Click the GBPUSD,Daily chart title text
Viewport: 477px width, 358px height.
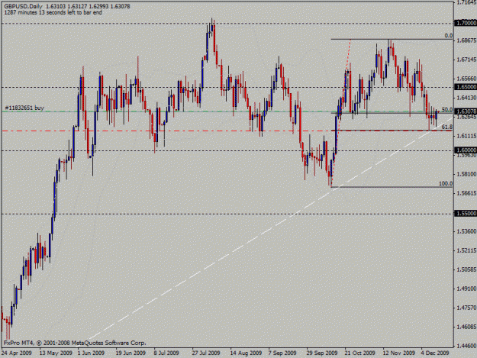tap(24, 6)
